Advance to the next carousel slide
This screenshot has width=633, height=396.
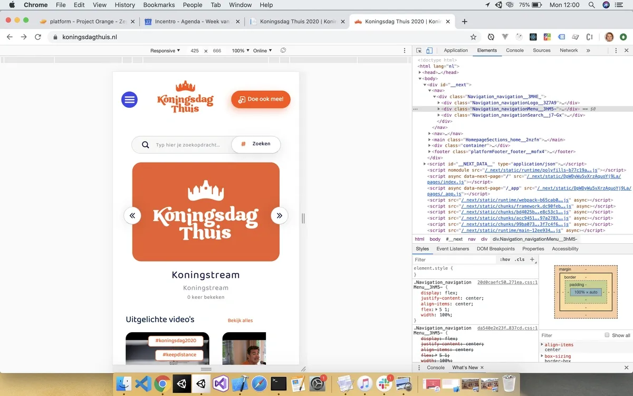tap(280, 215)
